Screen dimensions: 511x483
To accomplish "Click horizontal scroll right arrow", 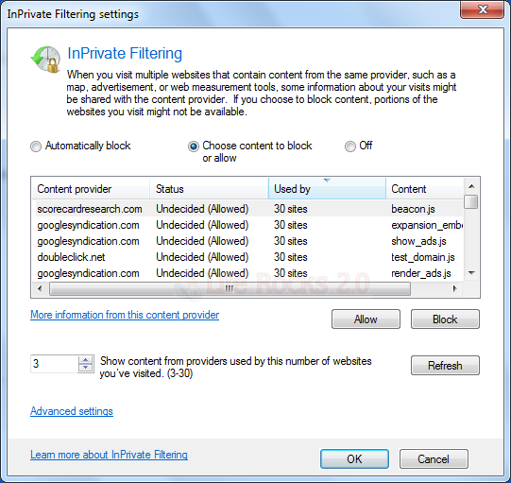I will [x=455, y=288].
